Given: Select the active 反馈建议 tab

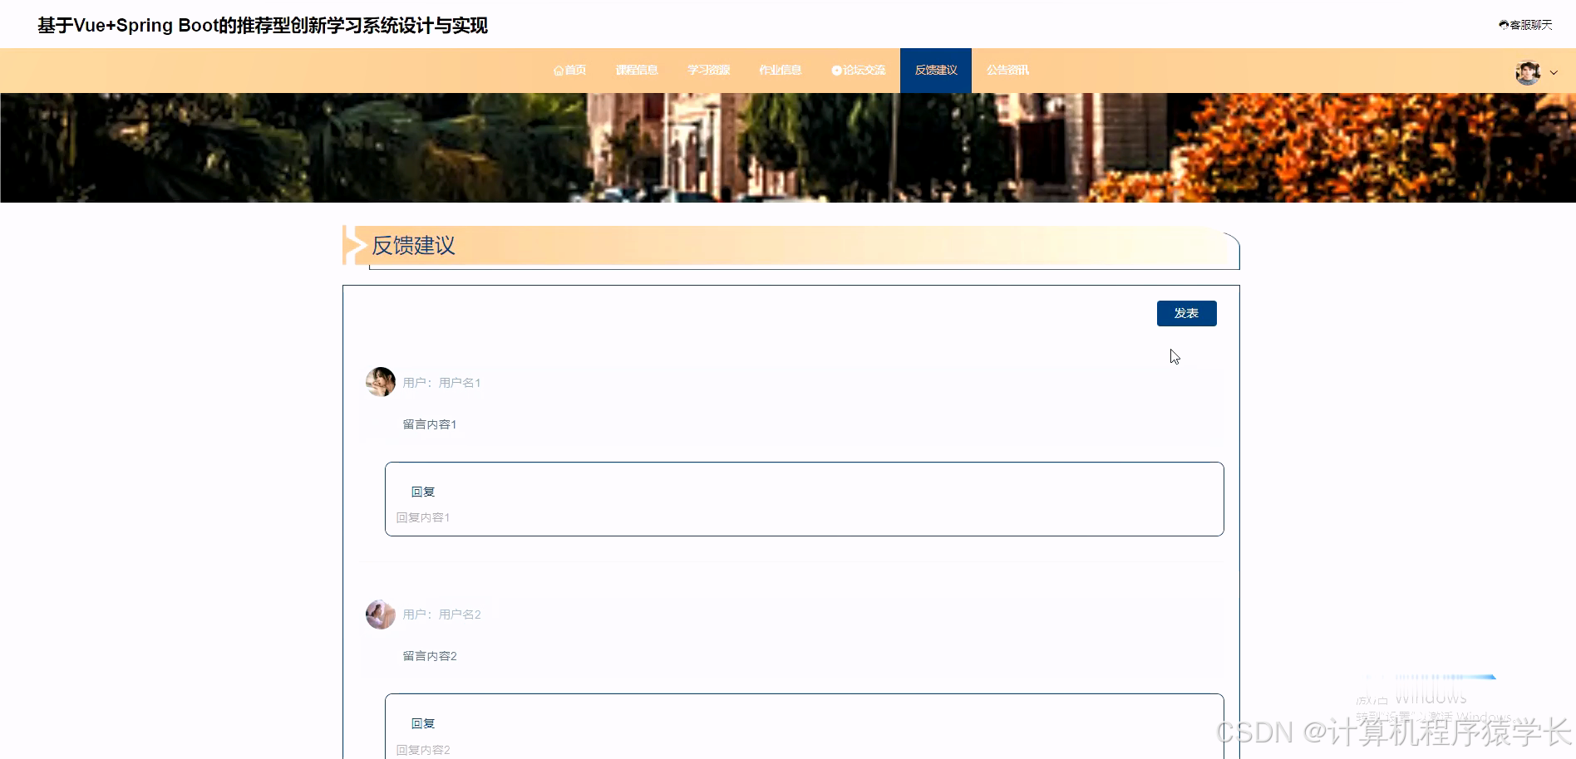Looking at the screenshot, I should pyautogui.click(x=936, y=71).
